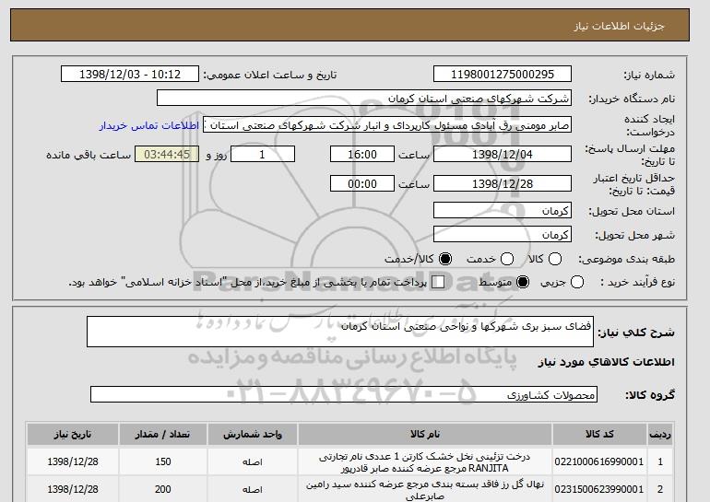Click row number 2 cell
The image size is (710, 502).
[660, 489]
